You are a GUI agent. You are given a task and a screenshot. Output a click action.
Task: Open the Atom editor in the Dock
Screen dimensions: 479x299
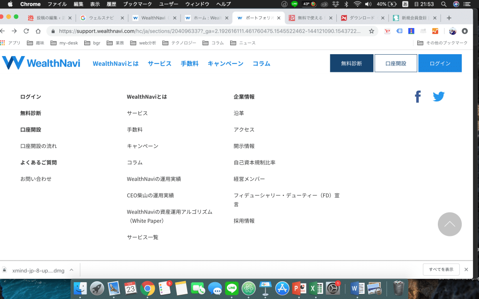point(248,288)
